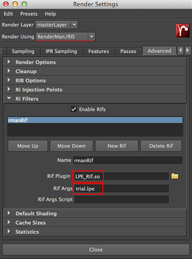The image size is (192, 259).
Task: Collapse the Ri Filters section
Action: click(95, 99)
